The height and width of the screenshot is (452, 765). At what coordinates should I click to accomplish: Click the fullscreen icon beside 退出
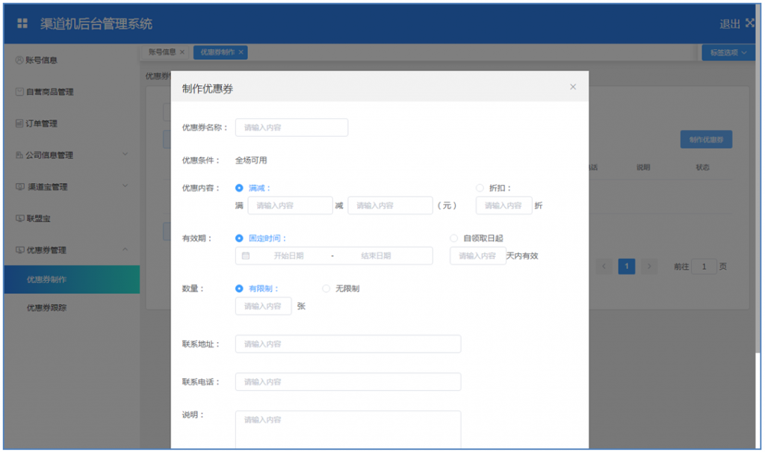[x=750, y=23]
